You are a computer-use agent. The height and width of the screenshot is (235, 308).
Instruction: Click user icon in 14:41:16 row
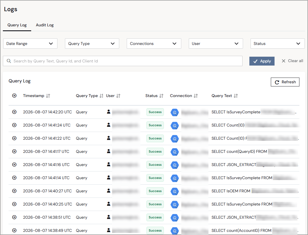tap(108, 164)
